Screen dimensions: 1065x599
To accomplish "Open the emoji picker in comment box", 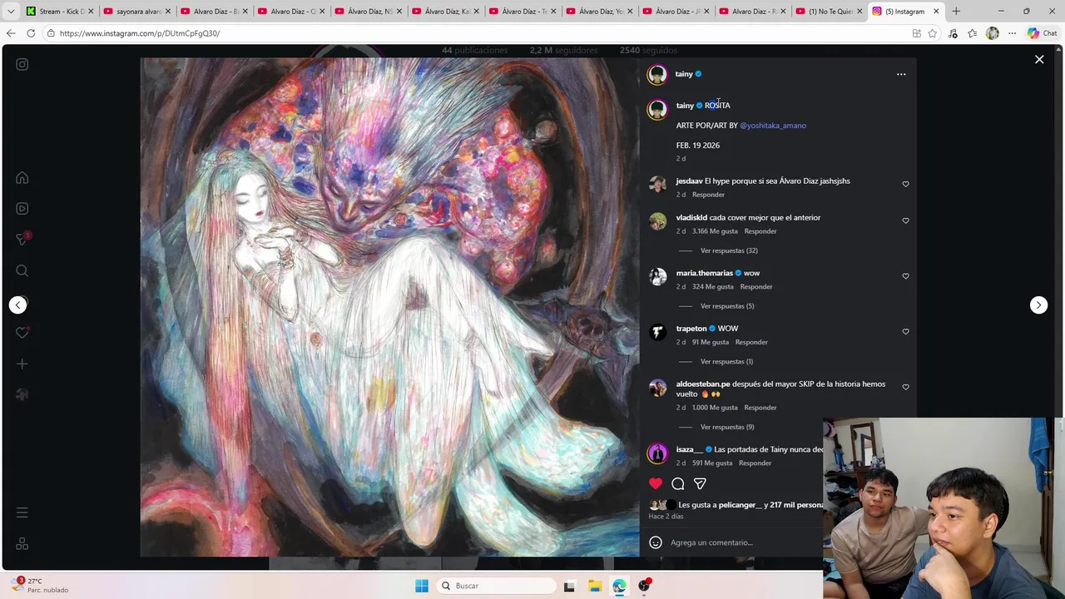I will pos(656,542).
